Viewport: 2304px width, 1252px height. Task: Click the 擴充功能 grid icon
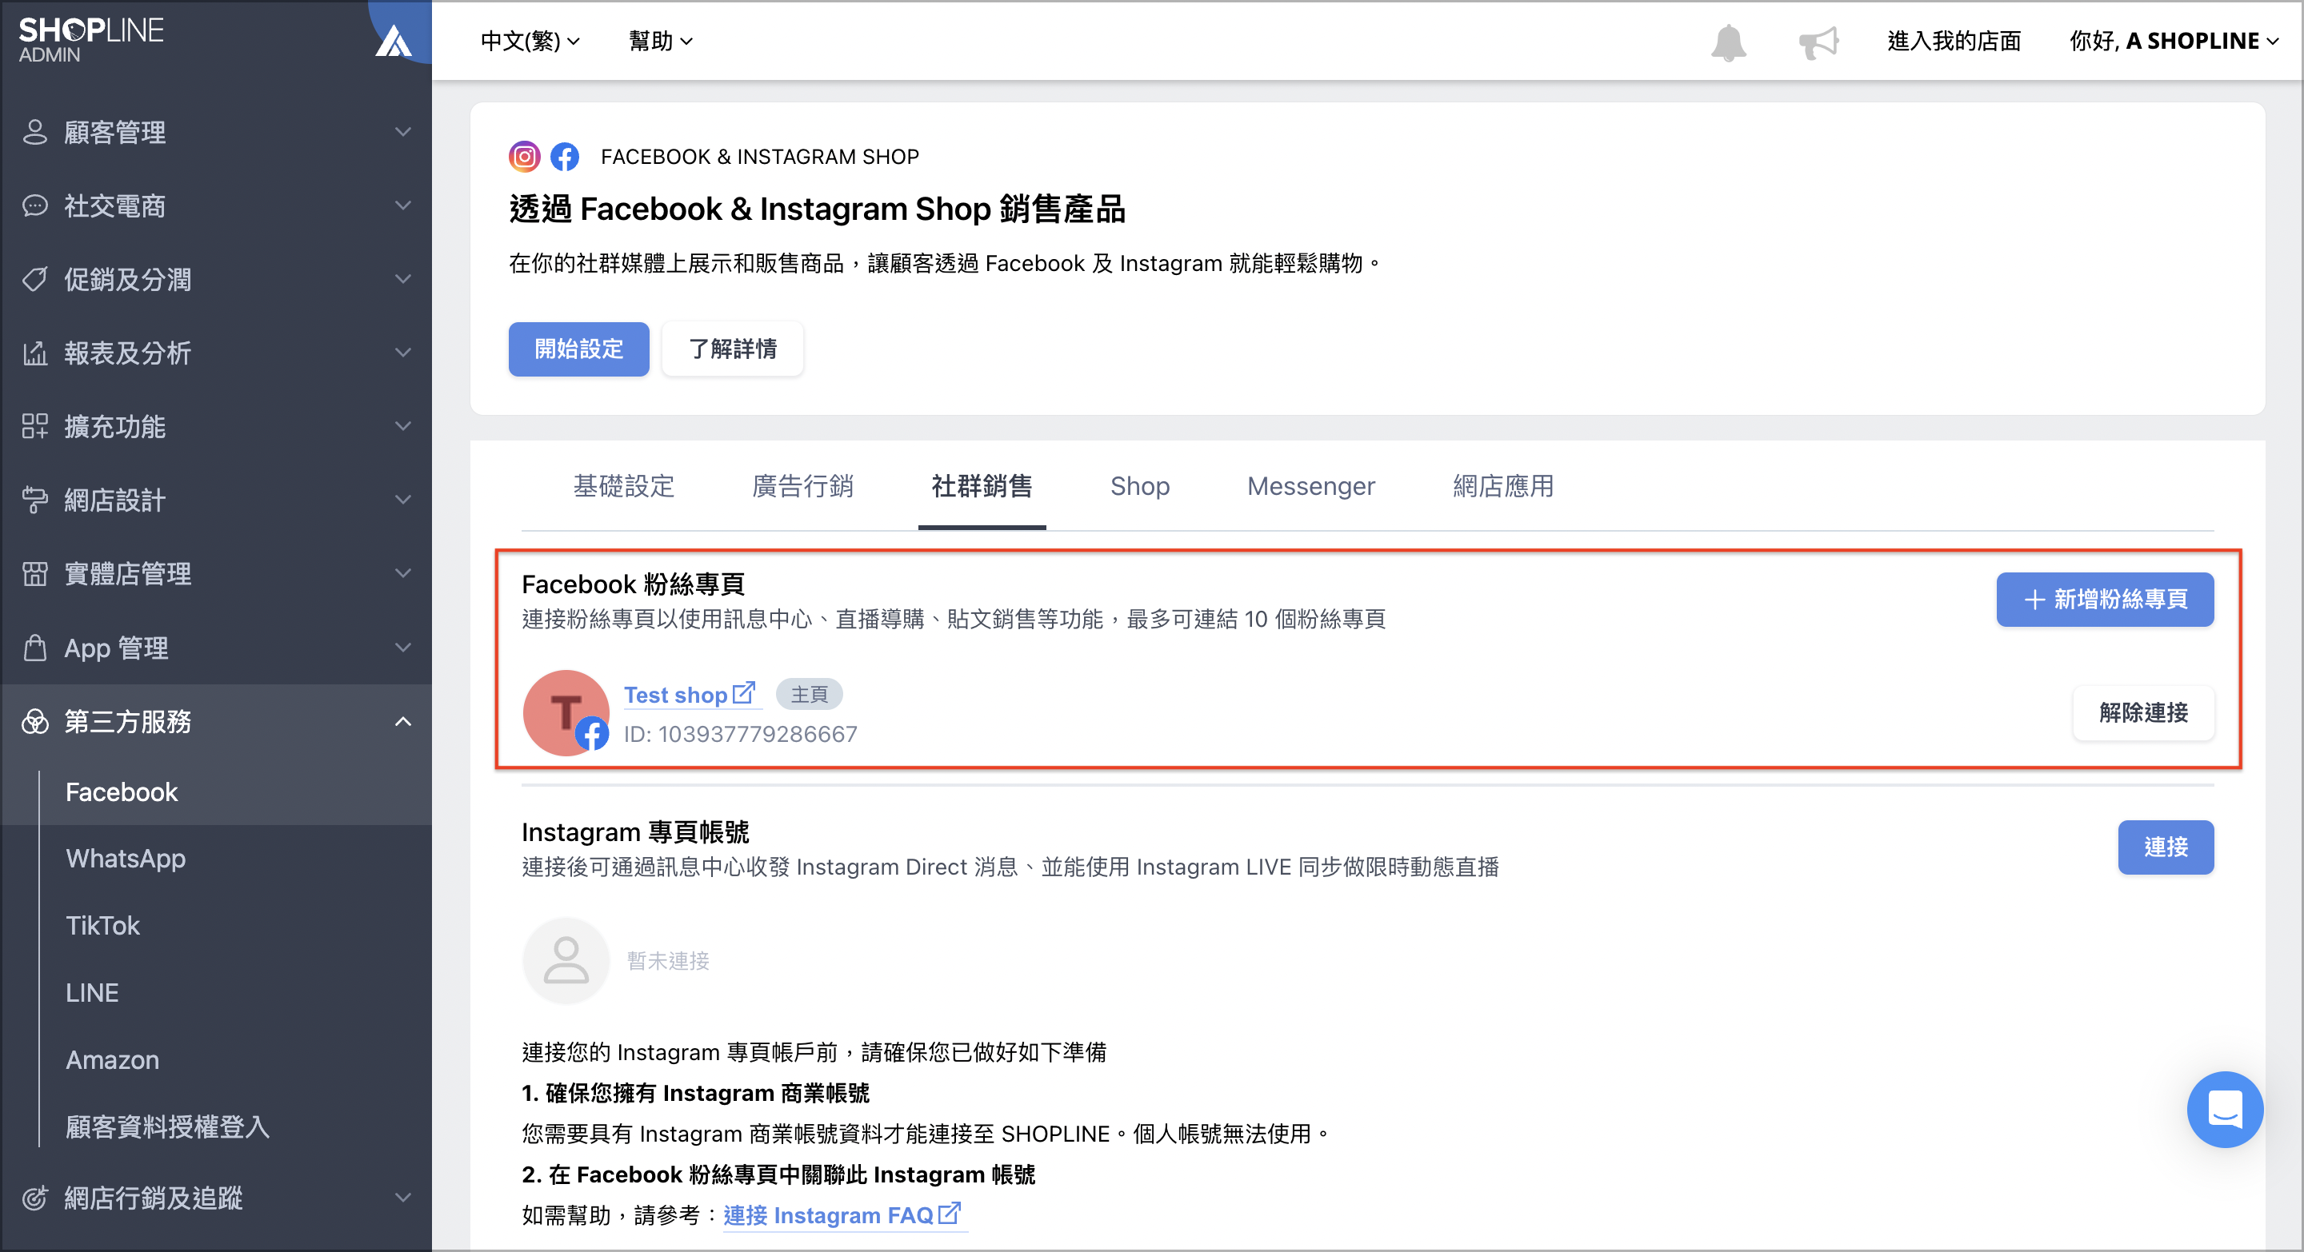point(35,426)
